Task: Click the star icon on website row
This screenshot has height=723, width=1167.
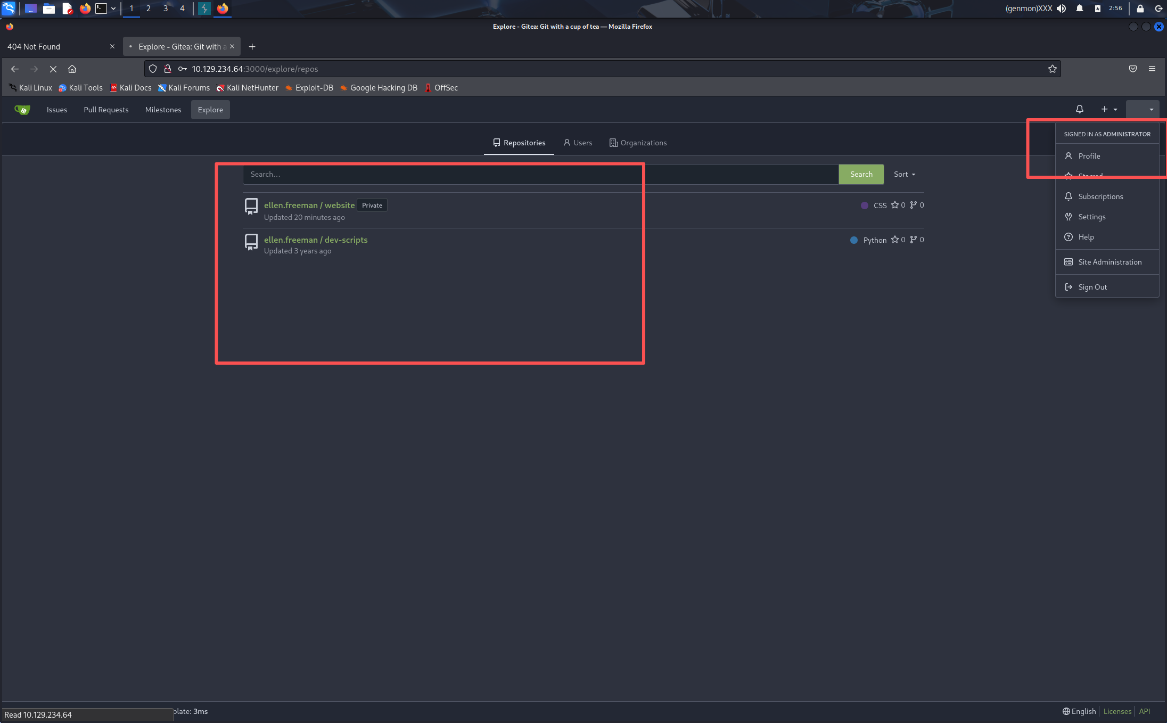Action: [x=895, y=205]
